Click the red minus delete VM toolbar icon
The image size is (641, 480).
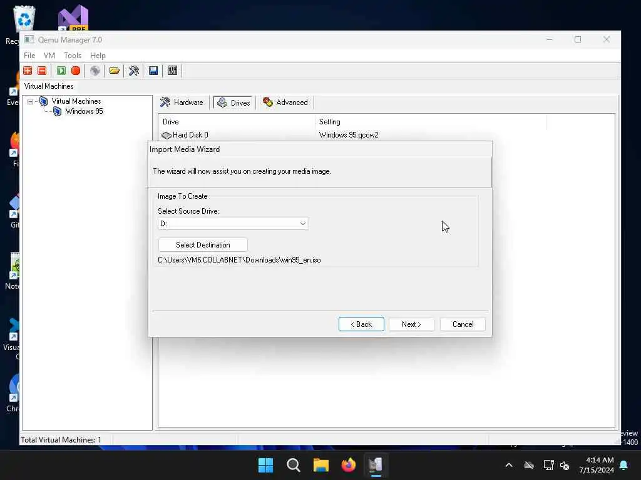(42, 71)
